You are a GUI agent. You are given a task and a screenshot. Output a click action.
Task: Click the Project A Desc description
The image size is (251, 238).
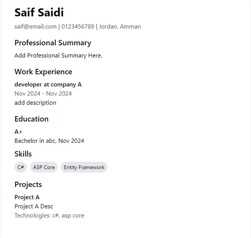pos(34,206)
